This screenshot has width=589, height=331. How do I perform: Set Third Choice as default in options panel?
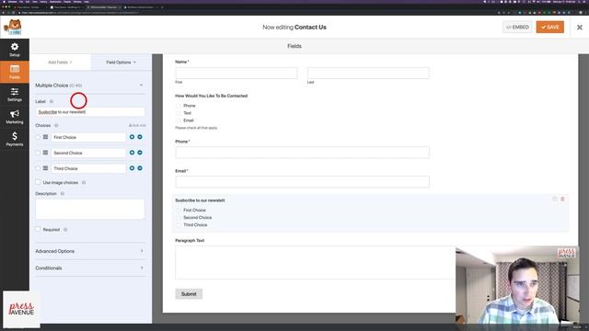coord(38,168)
